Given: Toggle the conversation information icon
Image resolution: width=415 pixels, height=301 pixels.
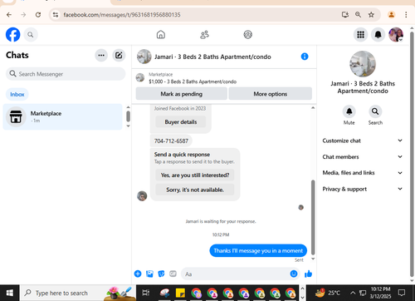Looking at the screenshot, I should point(305,57).
